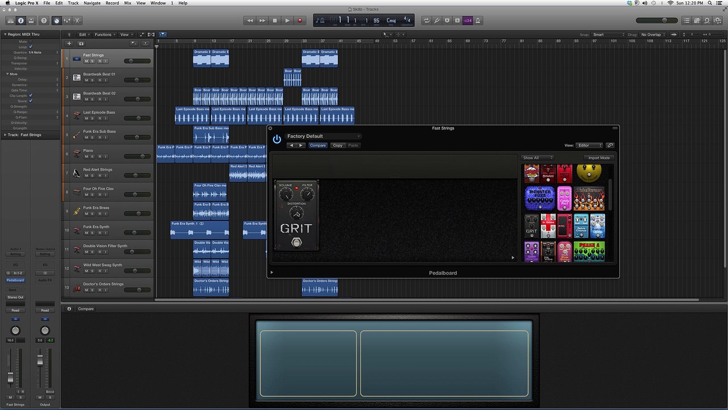The width and height of the screenshot is (728, 410).
Task: Click the Tuner icon in control bar
Action: [x=437, y=20]
